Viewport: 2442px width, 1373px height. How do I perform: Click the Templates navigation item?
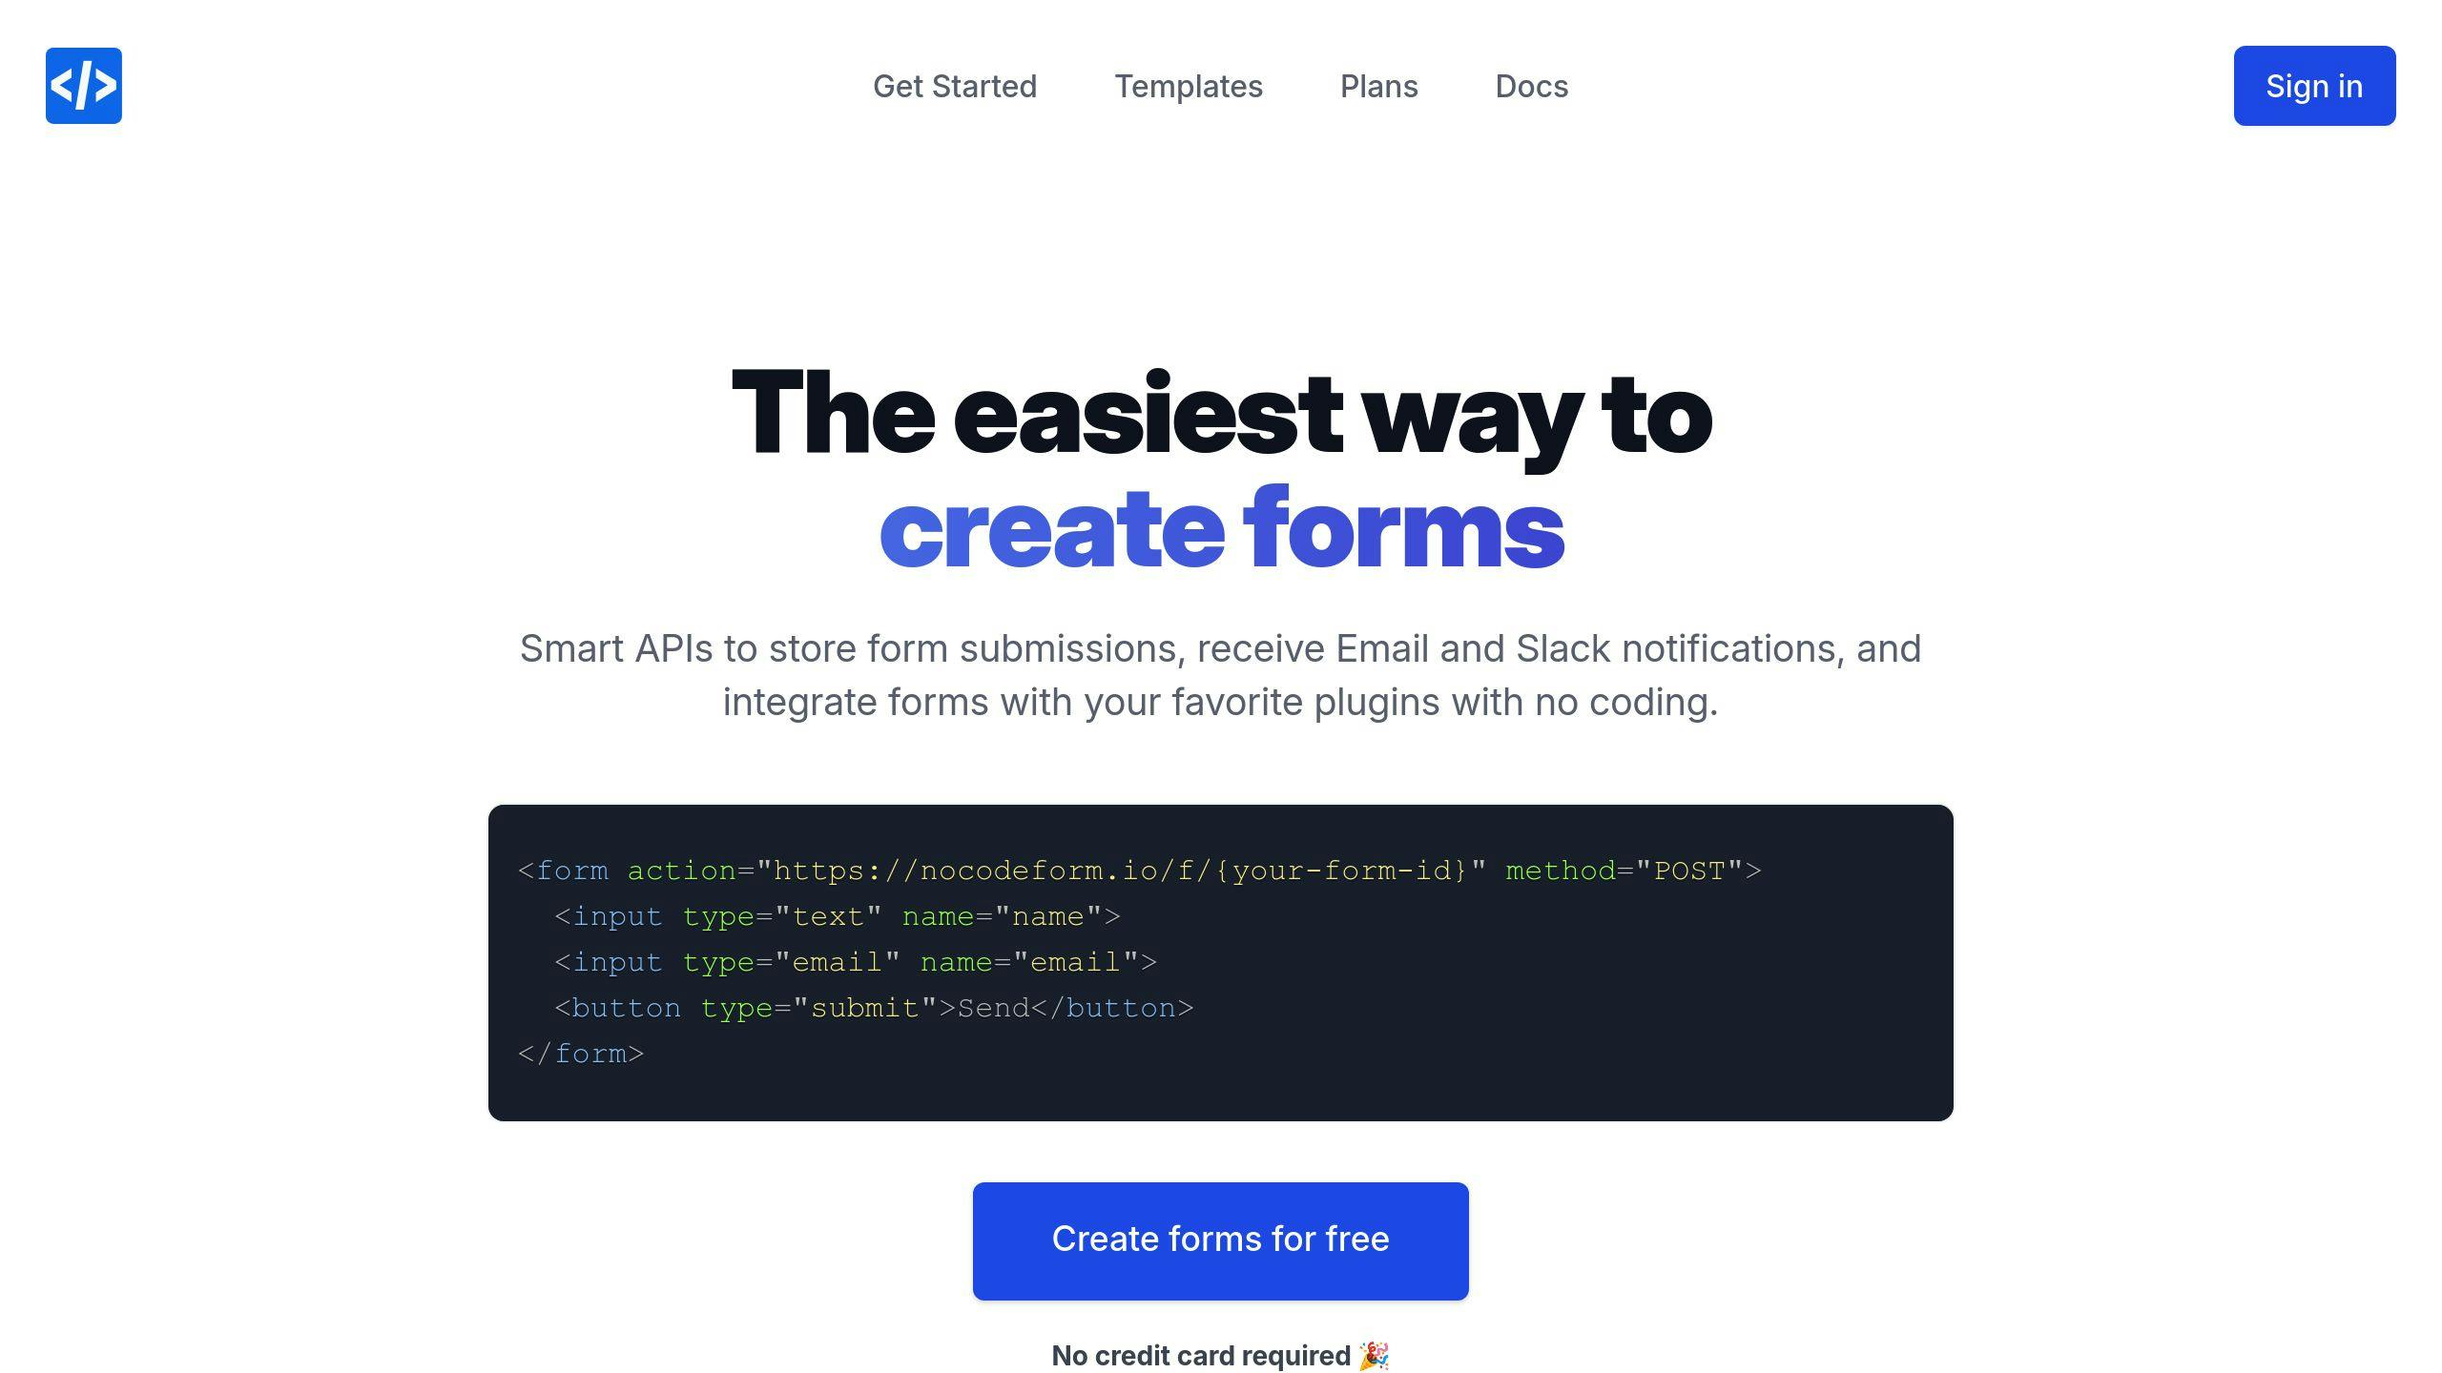pyautogui.click(x=1190, y=86)
